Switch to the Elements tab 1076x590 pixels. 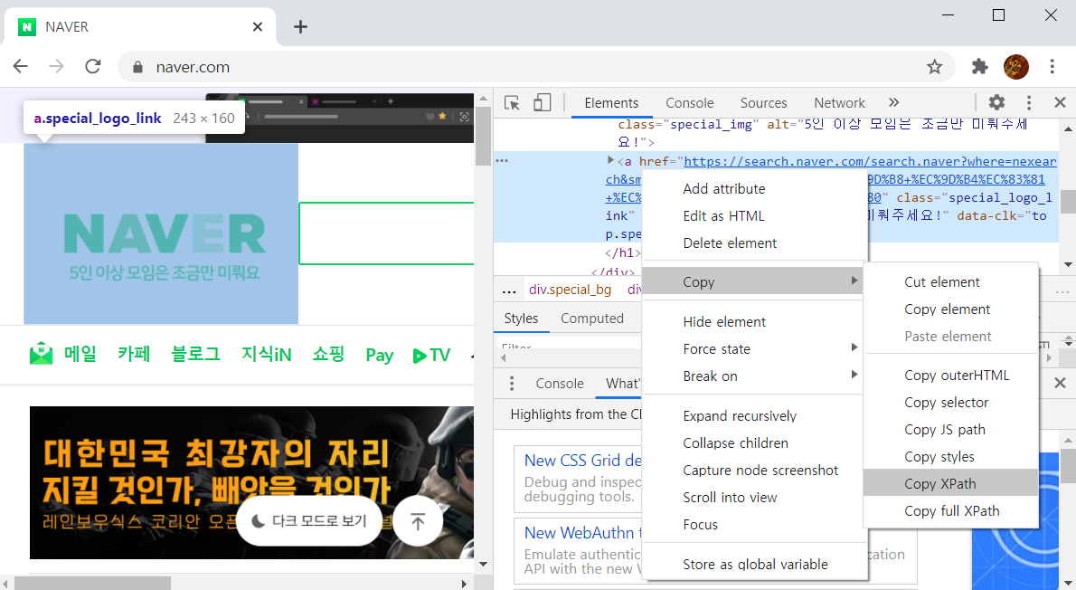click(611, 103)
